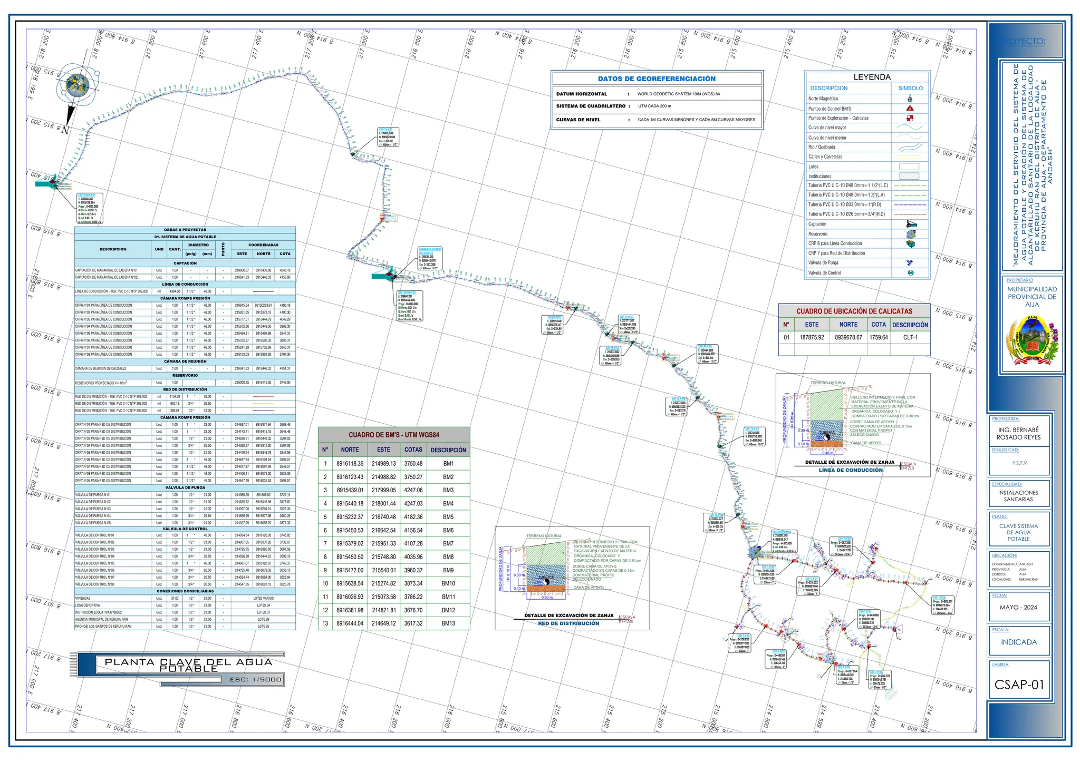This screenshot has width=1080, height=762.
Task: Click the INDICADA scale value
Action: pos(1019,642)
